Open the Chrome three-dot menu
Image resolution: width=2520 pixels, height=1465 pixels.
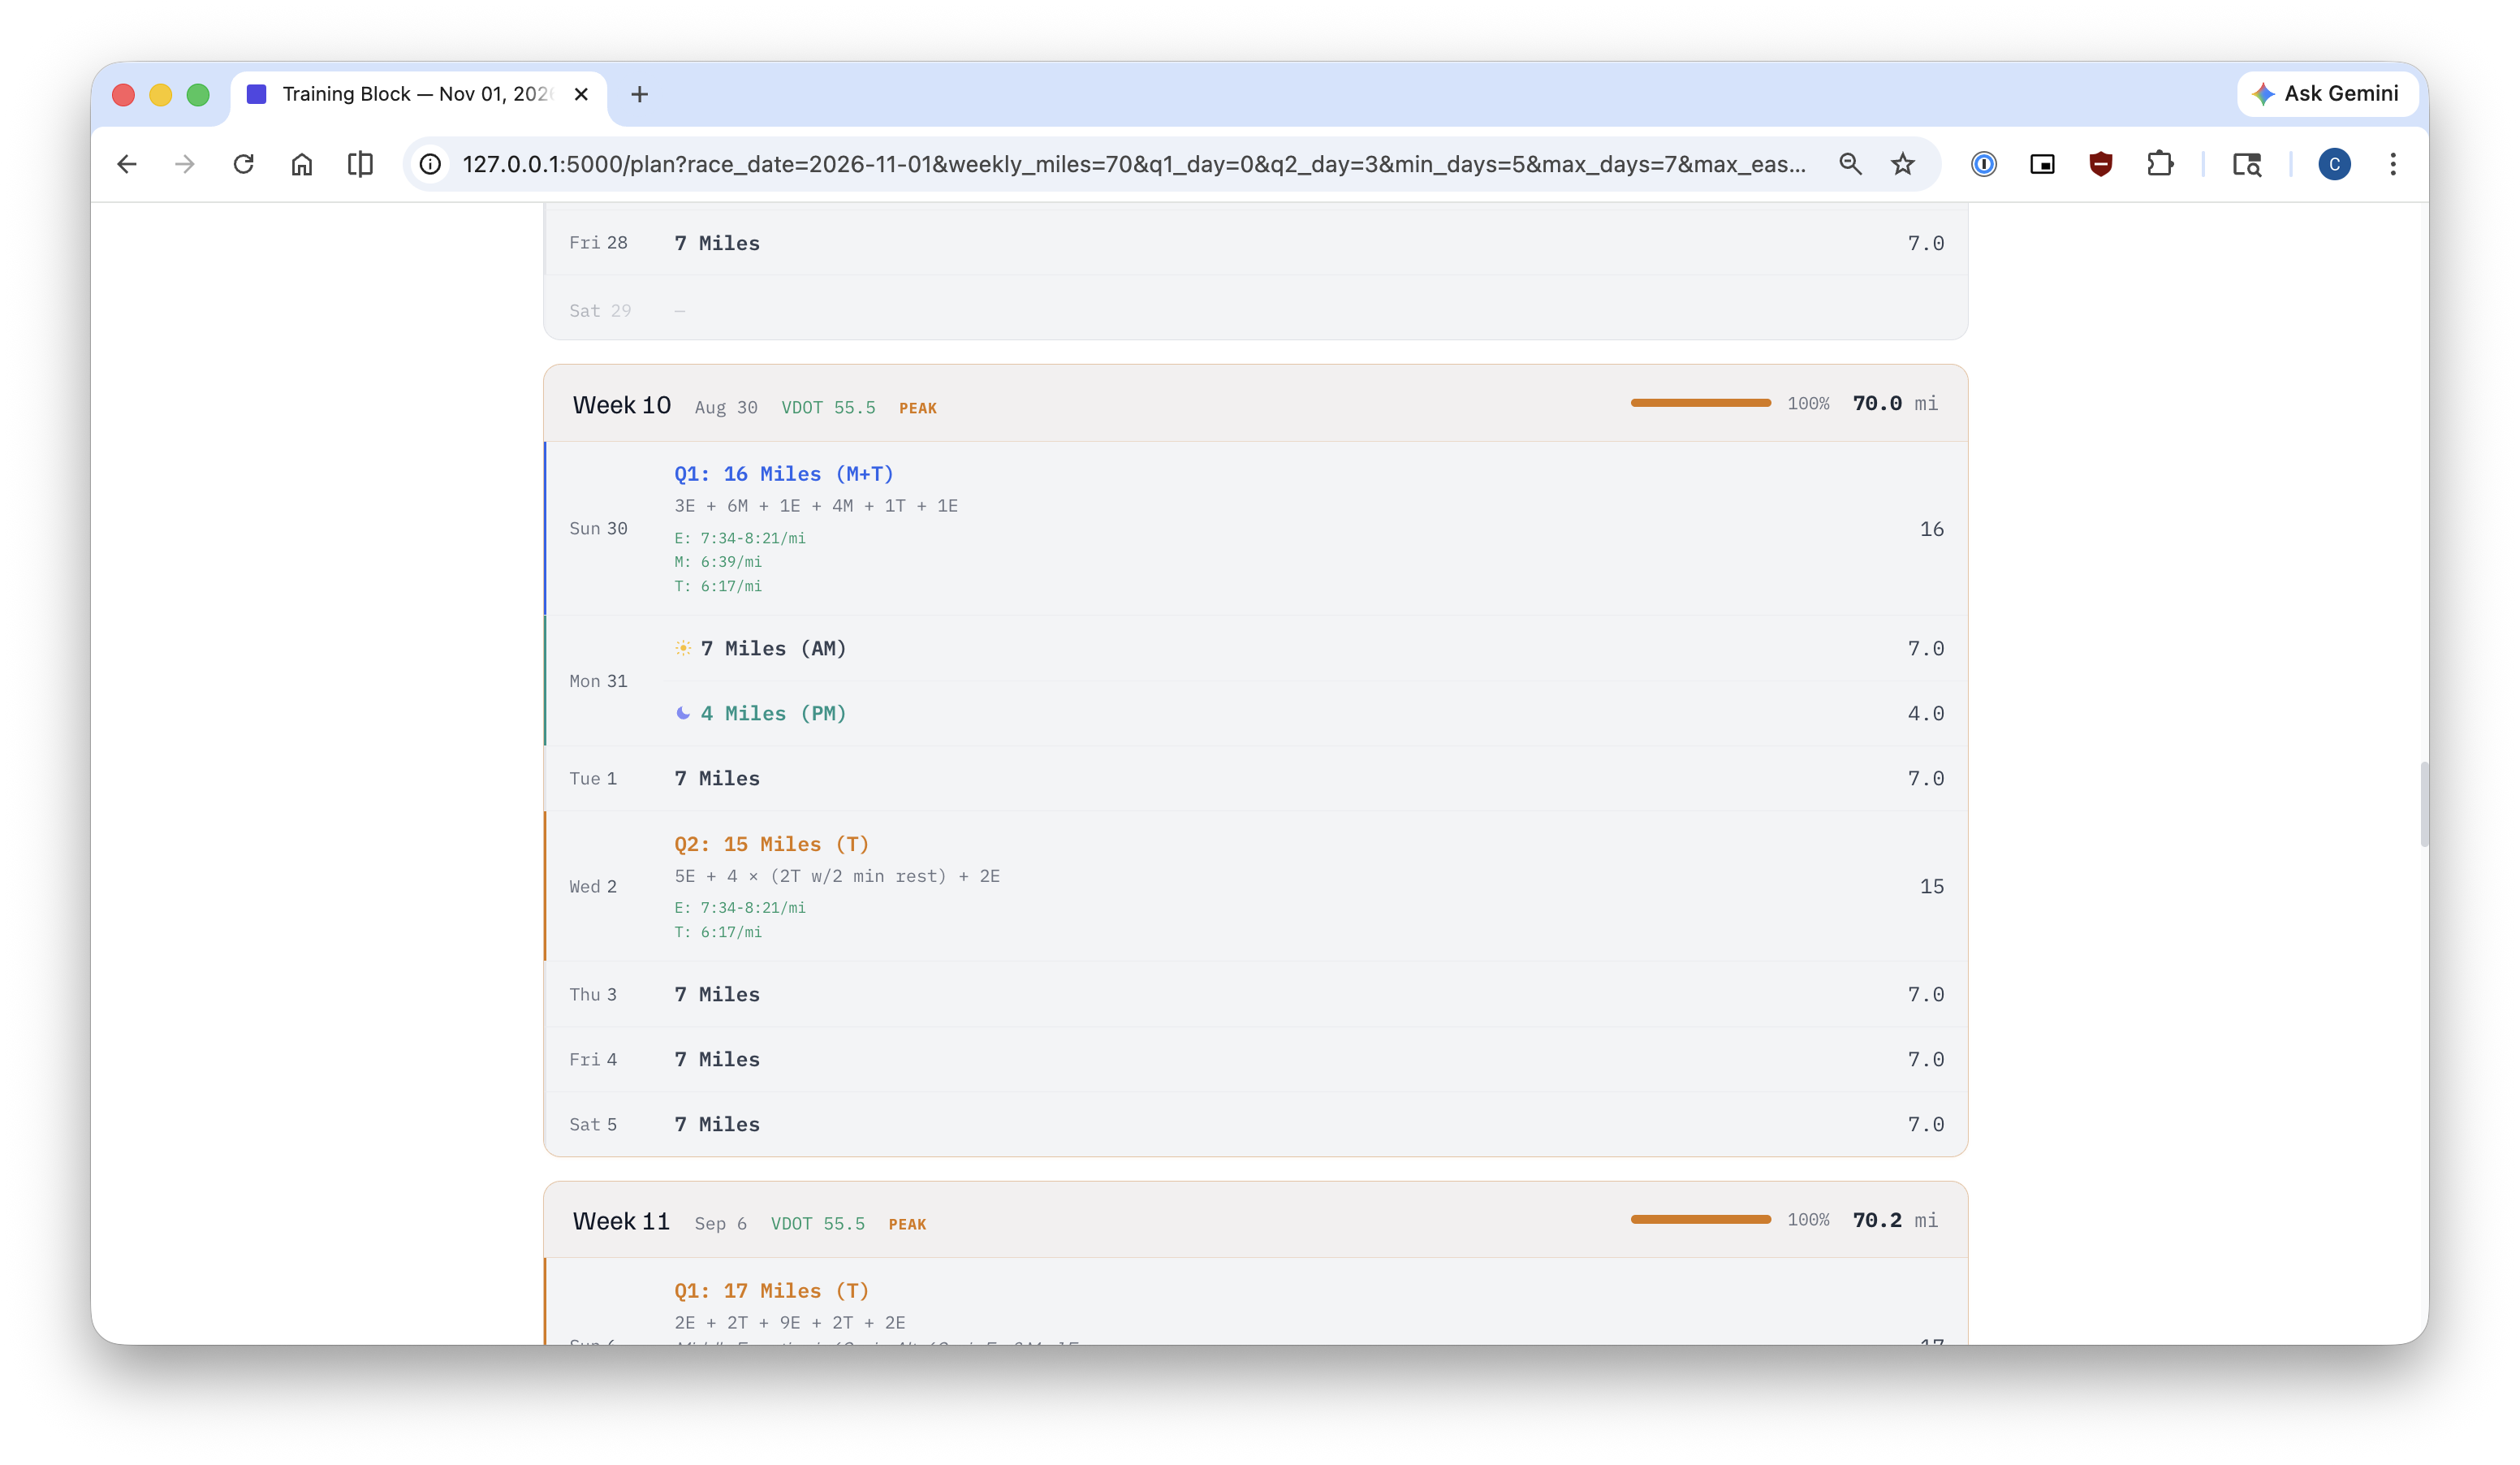click(2393, 164)
